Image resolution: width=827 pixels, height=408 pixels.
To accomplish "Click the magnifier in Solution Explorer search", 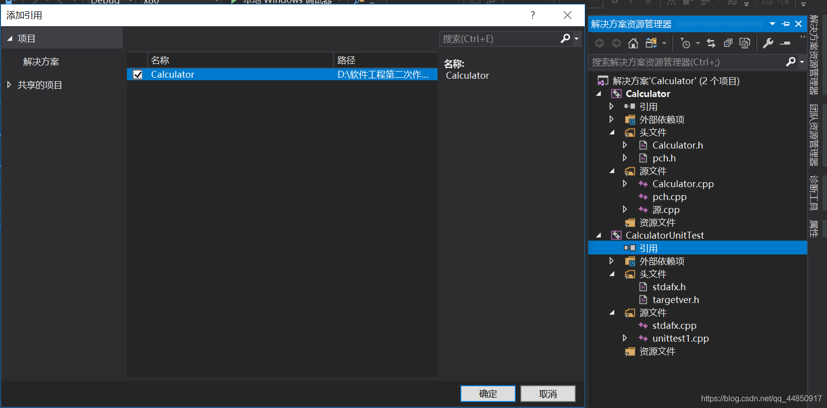I will pyautogui.click(x=791, y=62).
